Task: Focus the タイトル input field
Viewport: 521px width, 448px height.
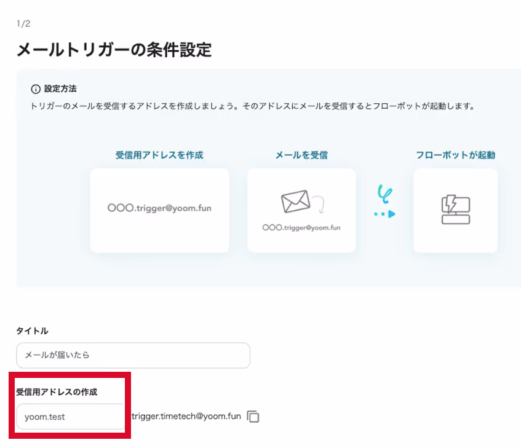Action: coord(133,355)
